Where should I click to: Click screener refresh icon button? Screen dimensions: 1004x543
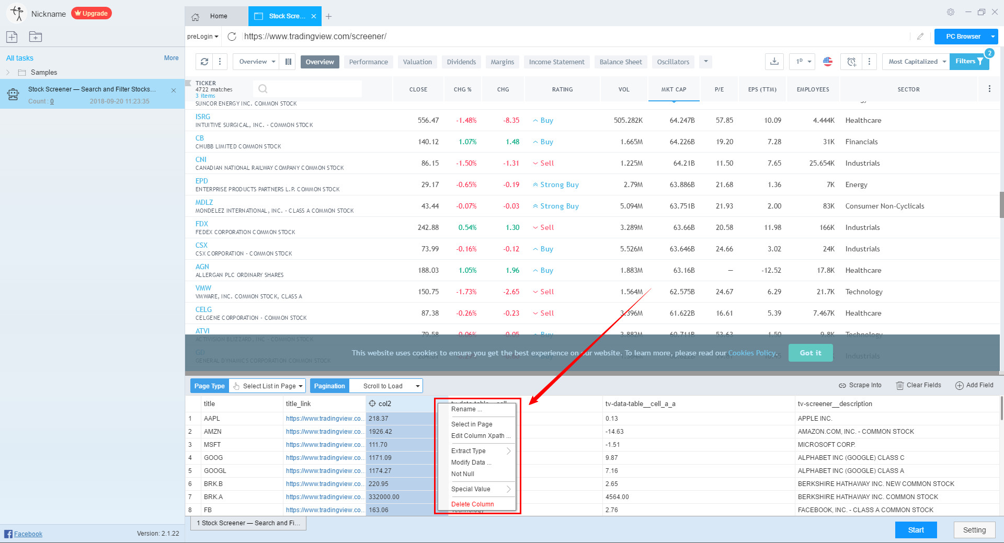[x=204, y=62]
